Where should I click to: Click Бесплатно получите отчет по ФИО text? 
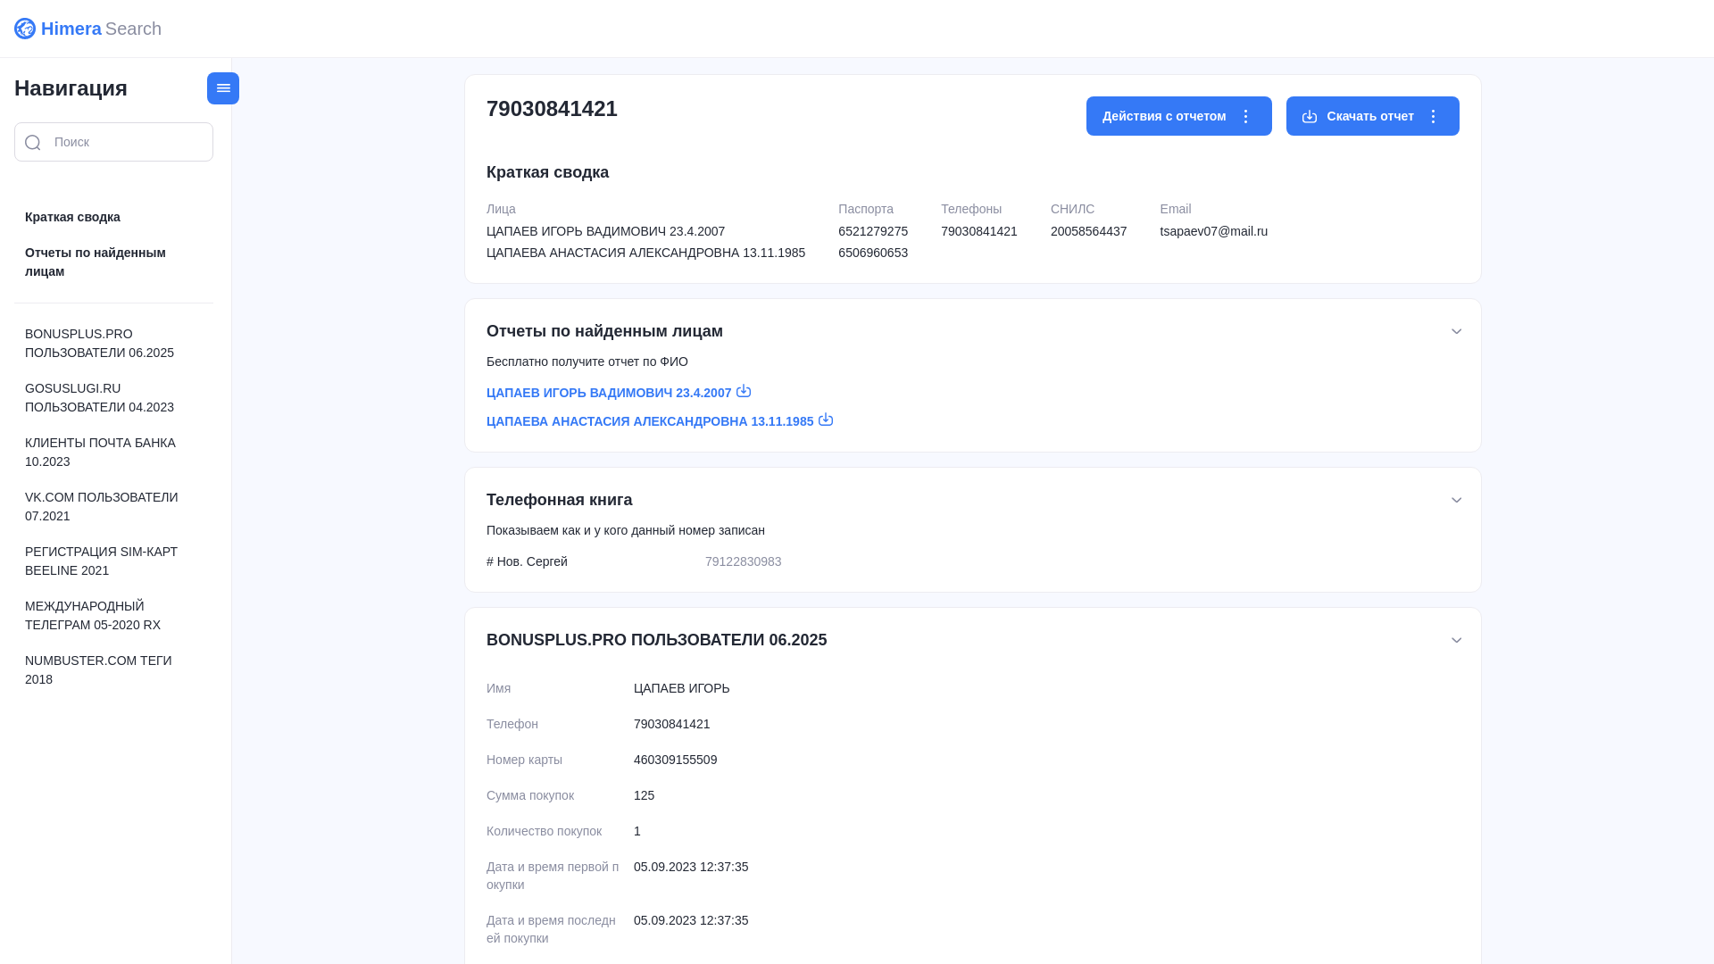(587, 361)
